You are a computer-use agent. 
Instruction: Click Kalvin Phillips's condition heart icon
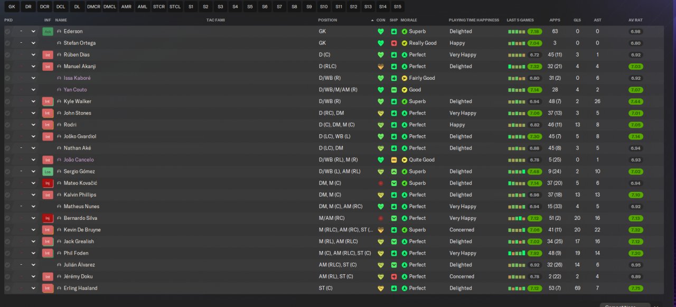[x=380, y=194]
